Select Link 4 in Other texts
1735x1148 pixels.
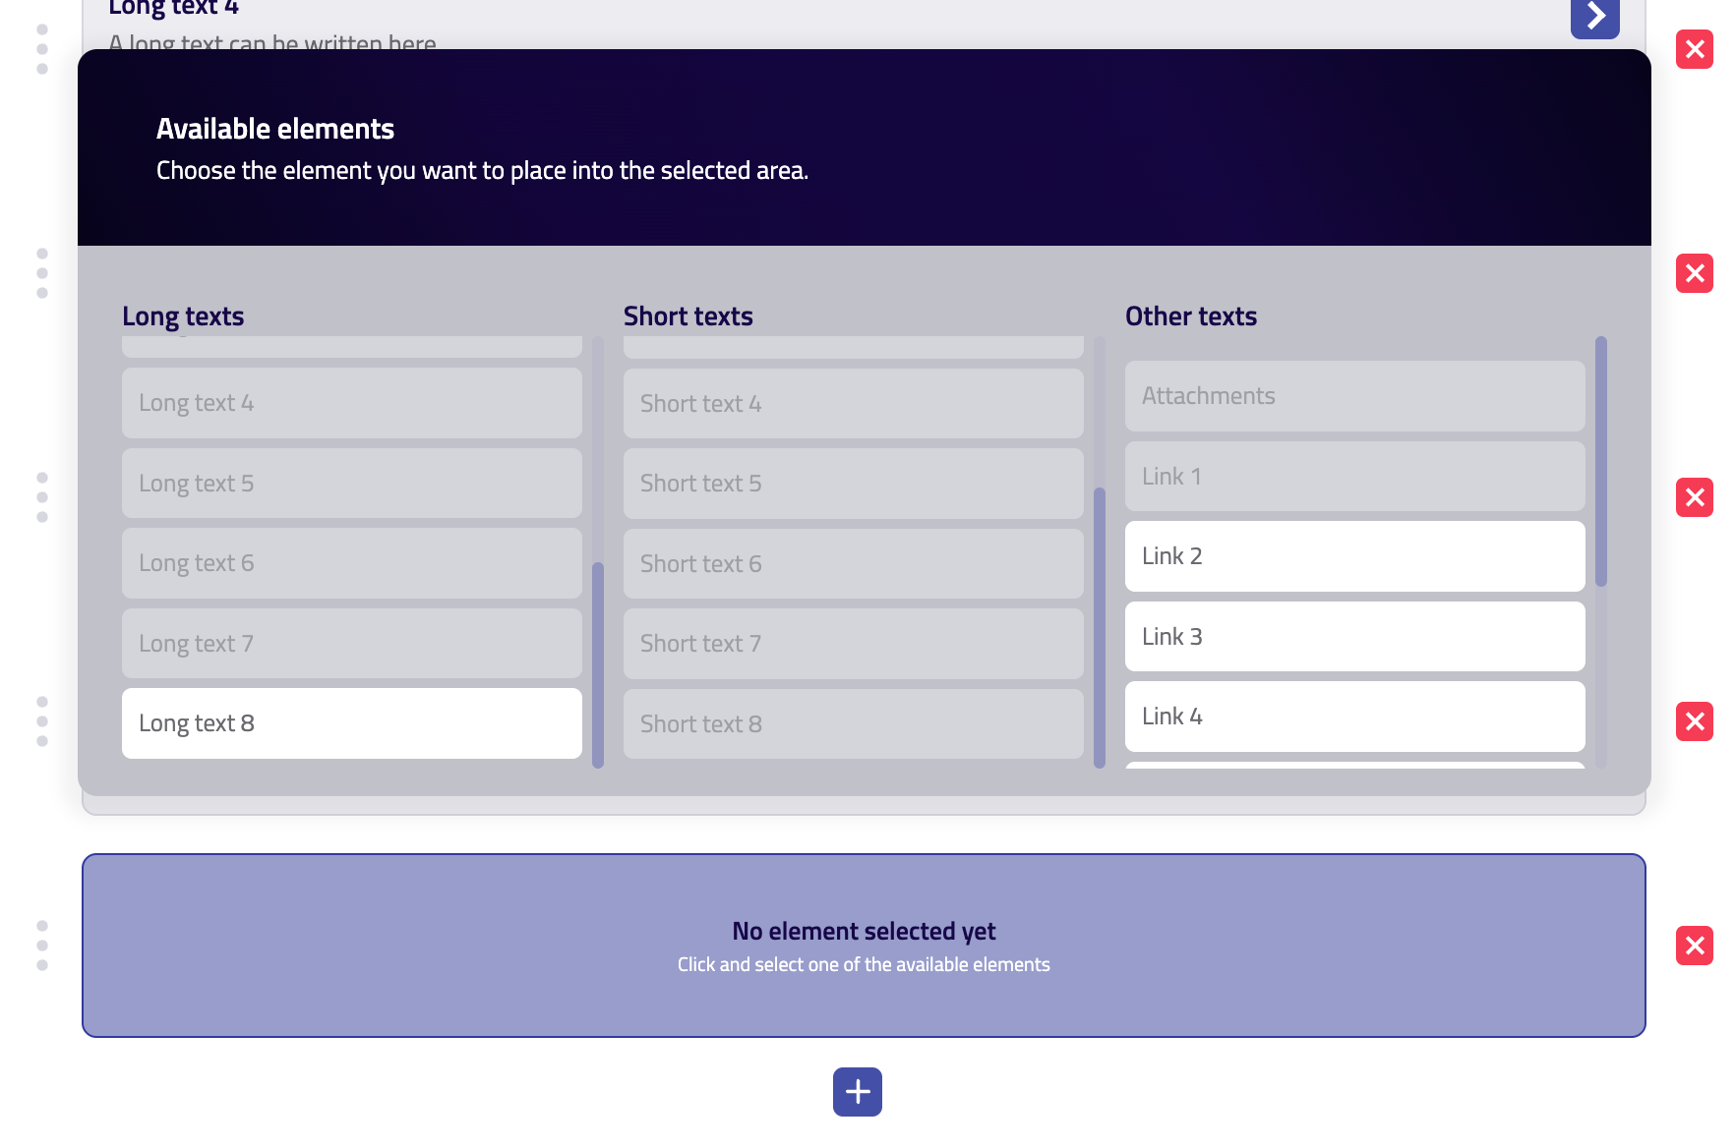coord(1354,717)
